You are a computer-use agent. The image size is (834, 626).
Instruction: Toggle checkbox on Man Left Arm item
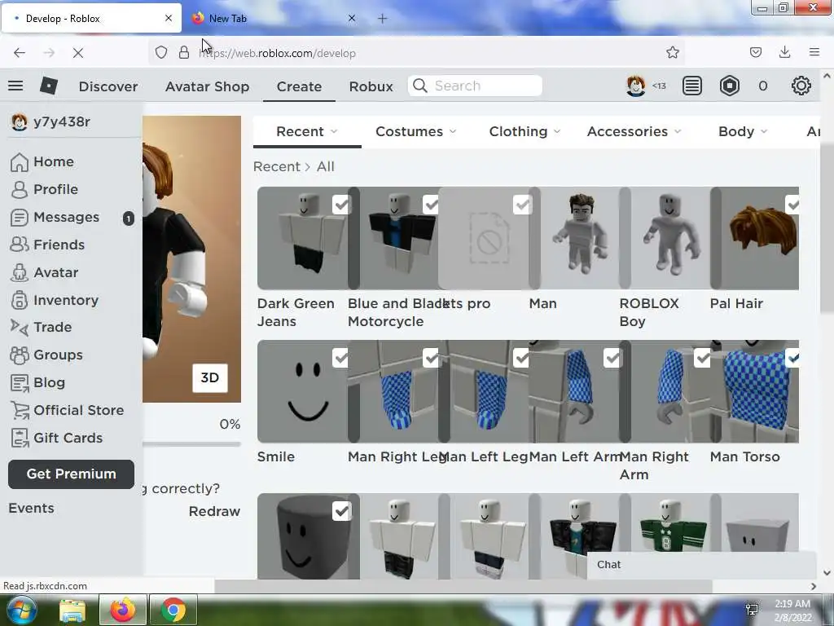tap(612, 358)
